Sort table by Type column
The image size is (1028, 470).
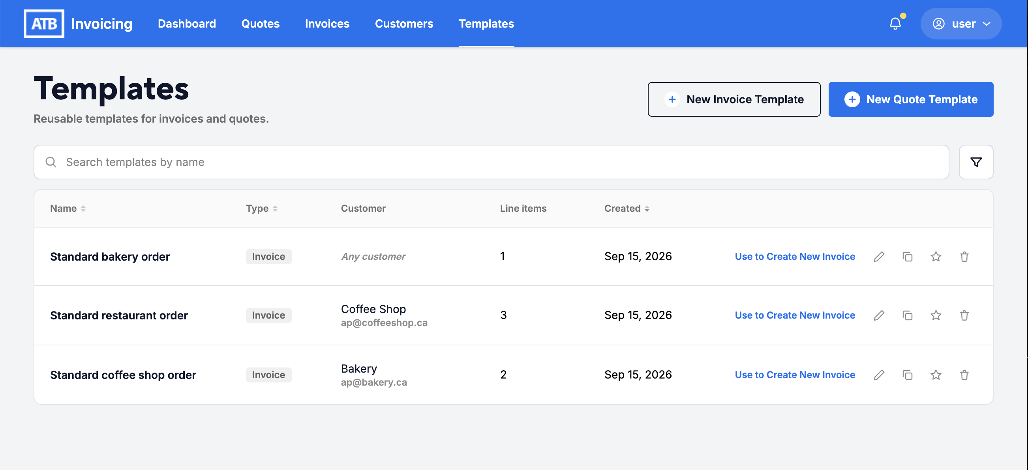pos(261,208)
